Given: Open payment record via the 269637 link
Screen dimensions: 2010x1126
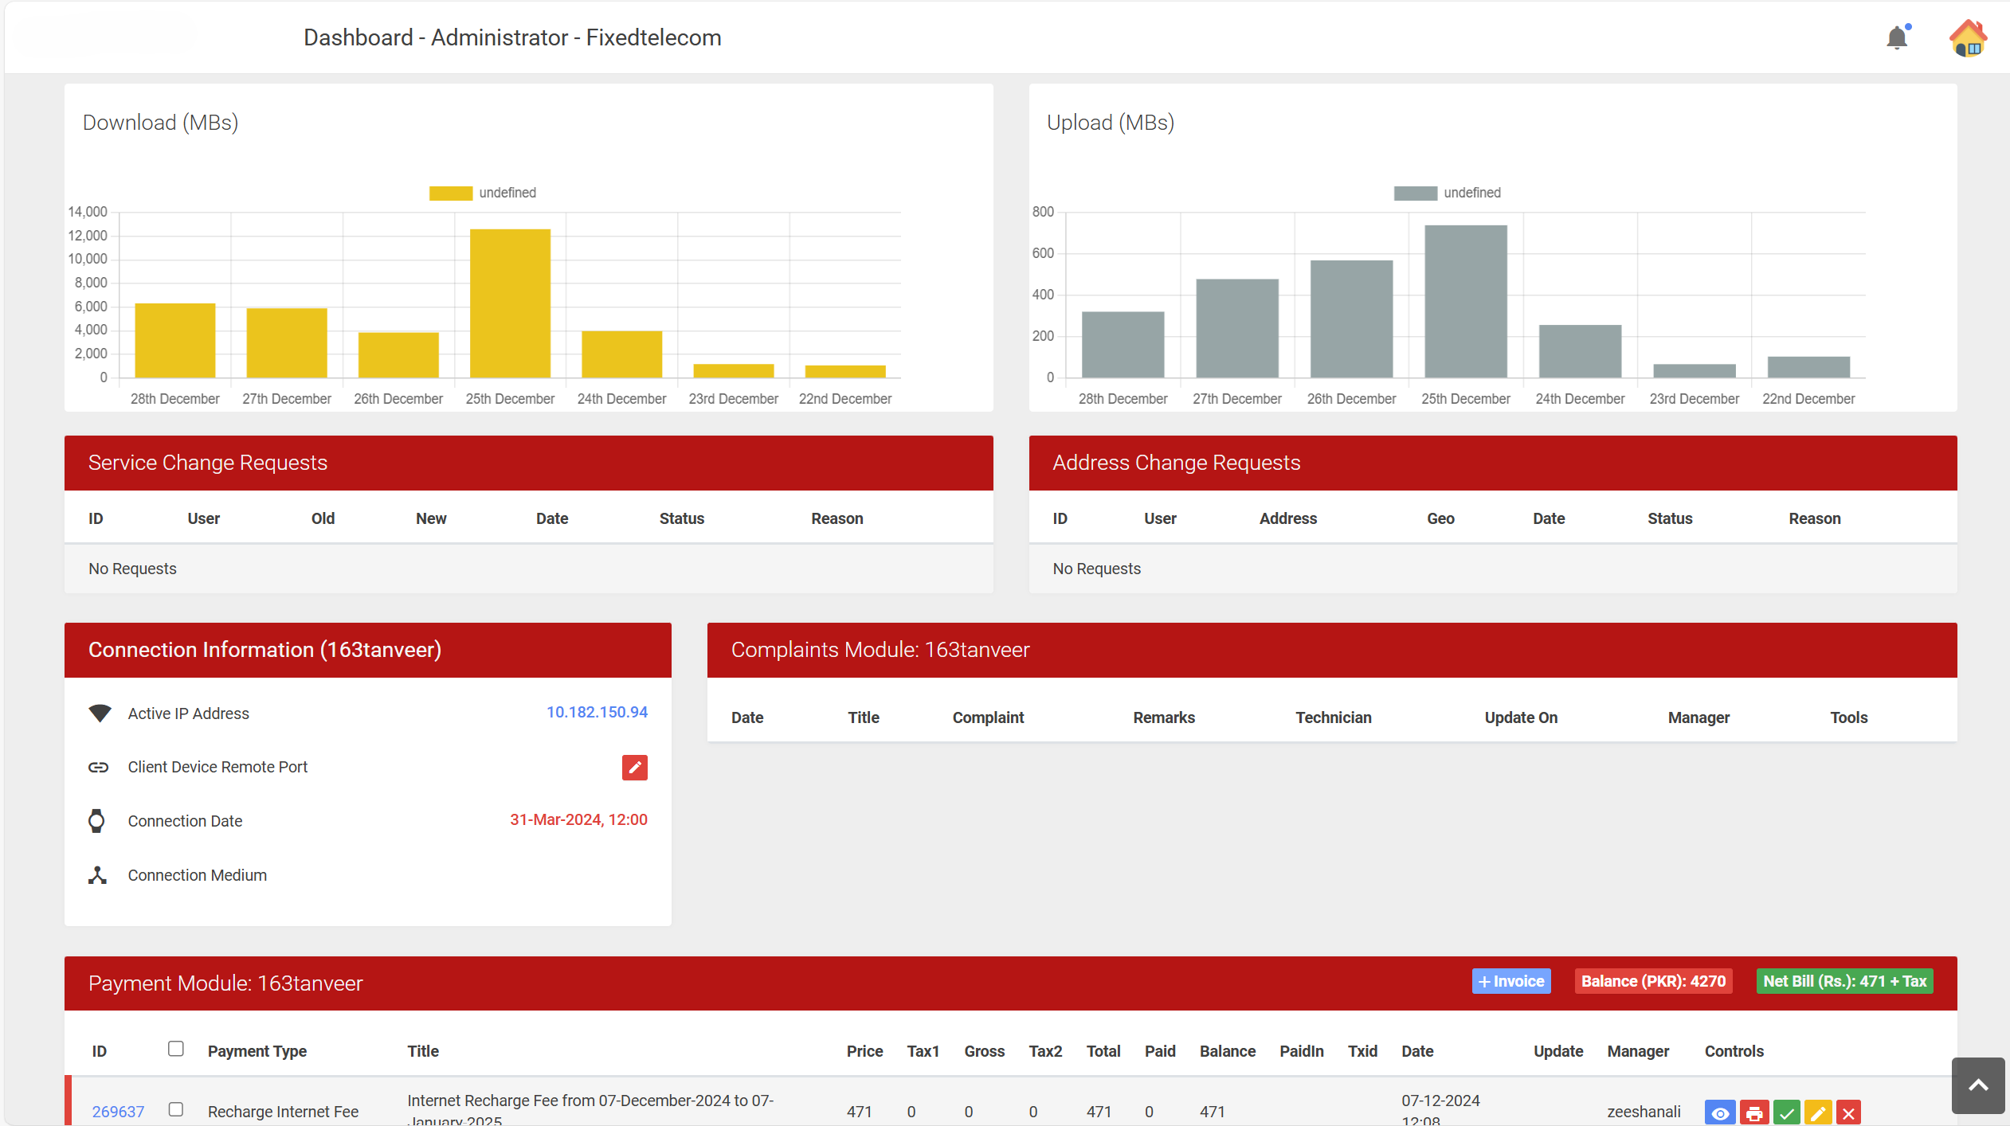Looking at the screenshot, I should pos(118,1111).
